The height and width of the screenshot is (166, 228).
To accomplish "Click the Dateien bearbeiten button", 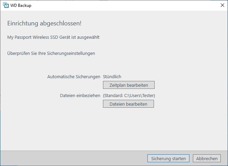I will [128, 104].
